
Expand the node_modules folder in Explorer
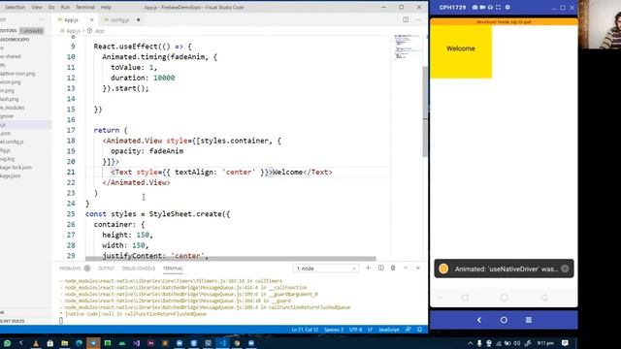(x=13, y=108)
